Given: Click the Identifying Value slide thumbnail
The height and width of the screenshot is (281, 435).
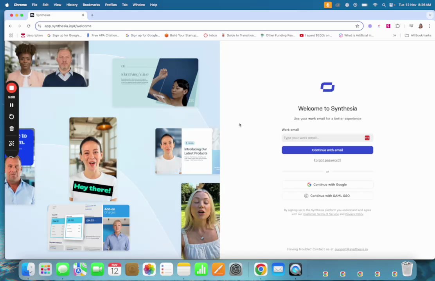Looking at the screenshot, I should [x=155, y=82].
